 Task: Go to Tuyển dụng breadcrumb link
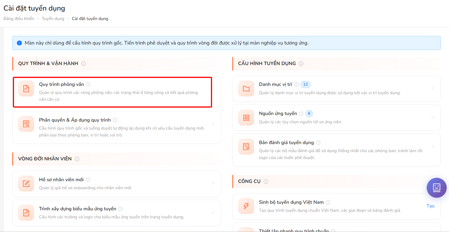click(53, 19)
